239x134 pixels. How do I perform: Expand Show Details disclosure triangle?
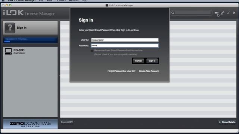click(220, 122)
